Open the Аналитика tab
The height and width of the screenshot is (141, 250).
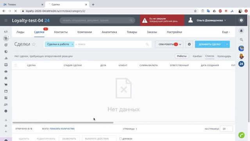pos(109,32)
